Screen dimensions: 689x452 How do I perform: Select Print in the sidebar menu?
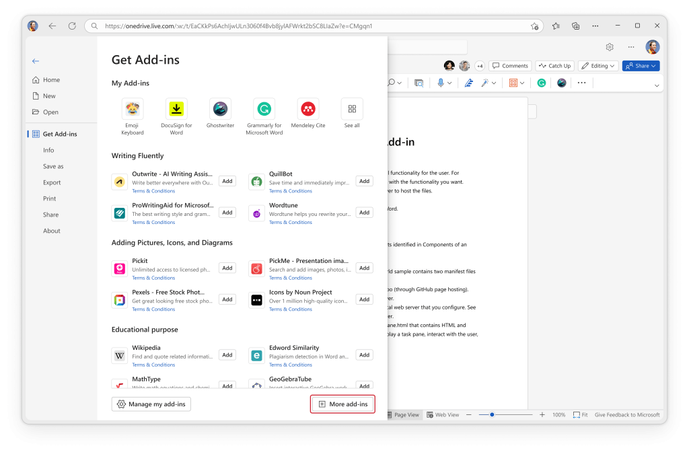50,198
